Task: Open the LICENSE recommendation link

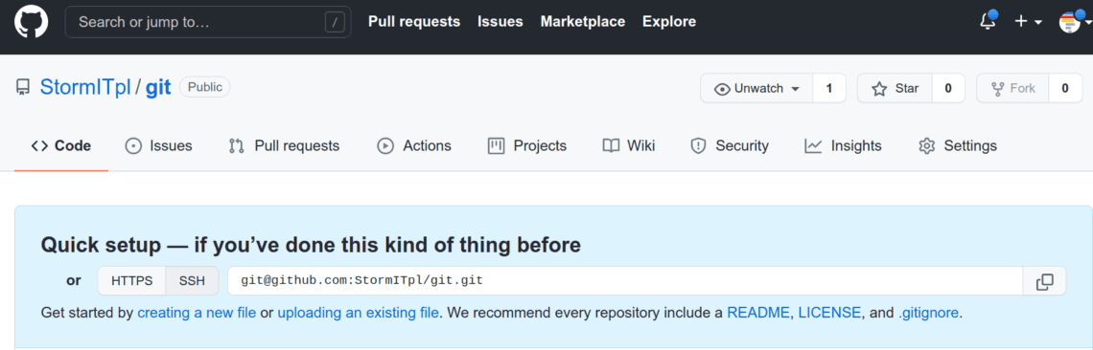Action: pyautogui.click(x=830, y=313)
